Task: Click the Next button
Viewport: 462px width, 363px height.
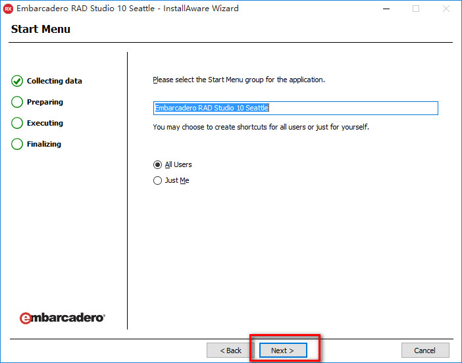Action: tap(283, 351)
